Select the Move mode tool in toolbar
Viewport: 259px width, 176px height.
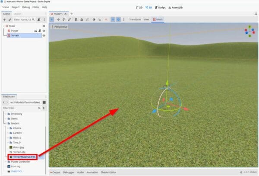pos(58,19)
